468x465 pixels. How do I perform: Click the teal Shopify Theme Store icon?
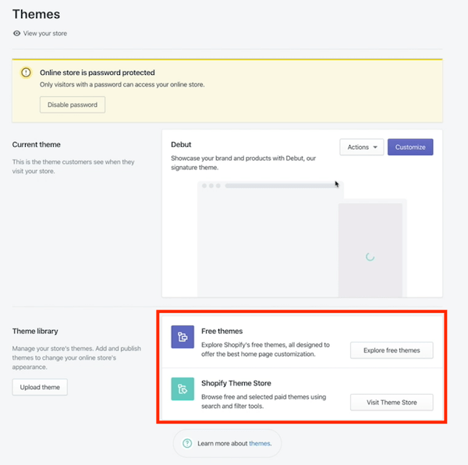pyautogui.click(x=183, y=389)
